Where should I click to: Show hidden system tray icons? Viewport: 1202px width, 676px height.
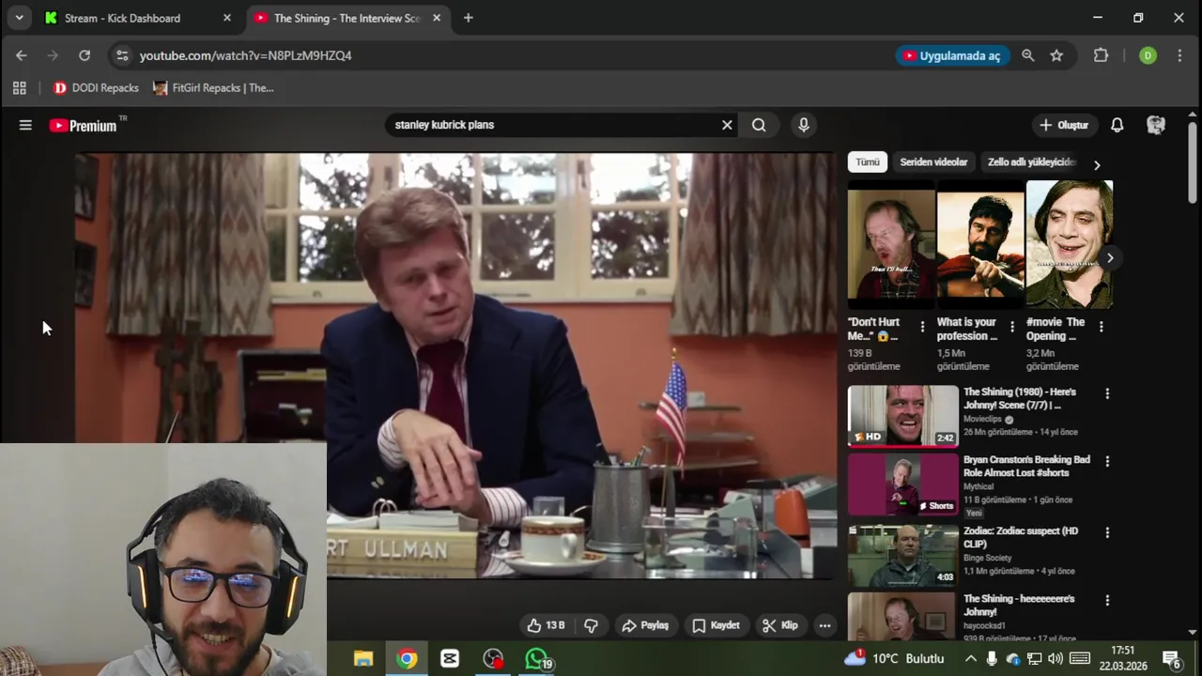coord(970,659)
